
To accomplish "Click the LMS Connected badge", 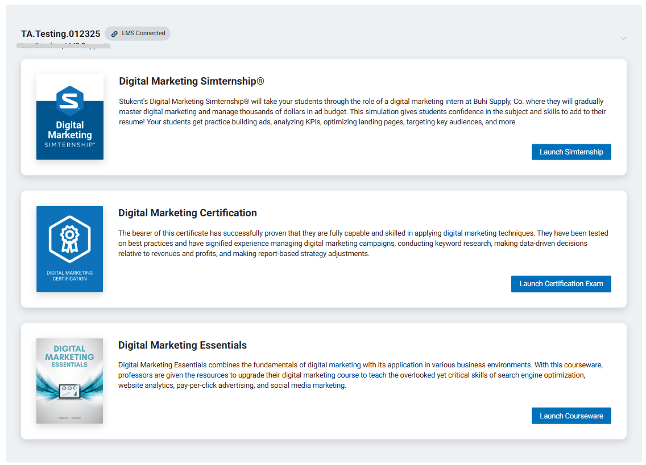I will coord(138,33).
